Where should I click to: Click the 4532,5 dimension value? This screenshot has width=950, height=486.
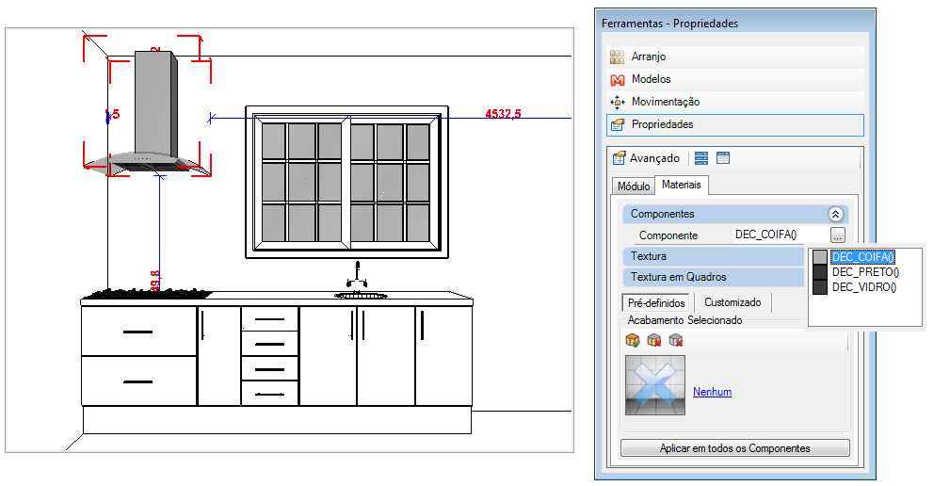click(x=503, y=113)
